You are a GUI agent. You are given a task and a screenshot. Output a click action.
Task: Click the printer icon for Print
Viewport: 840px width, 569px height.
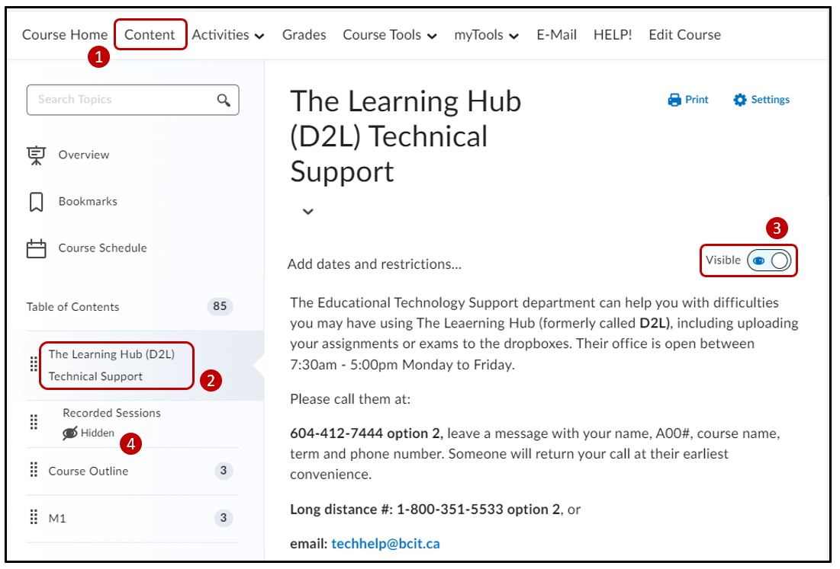(674, 100)
